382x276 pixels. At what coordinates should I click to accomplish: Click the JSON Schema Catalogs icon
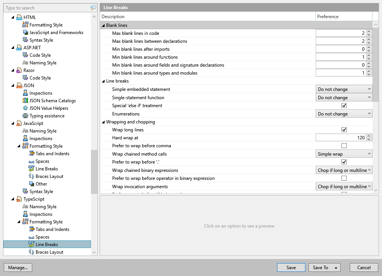click(25, 101)
